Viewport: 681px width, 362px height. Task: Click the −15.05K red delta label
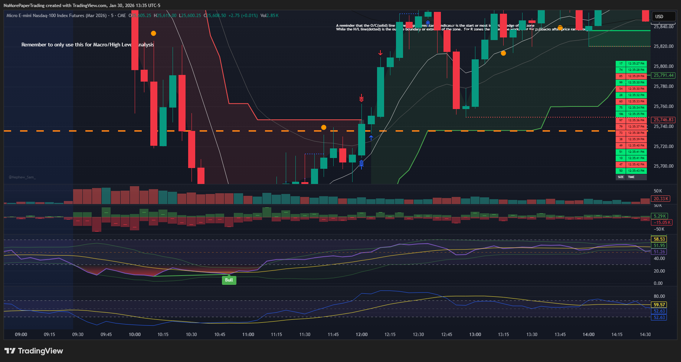[662, 223]
